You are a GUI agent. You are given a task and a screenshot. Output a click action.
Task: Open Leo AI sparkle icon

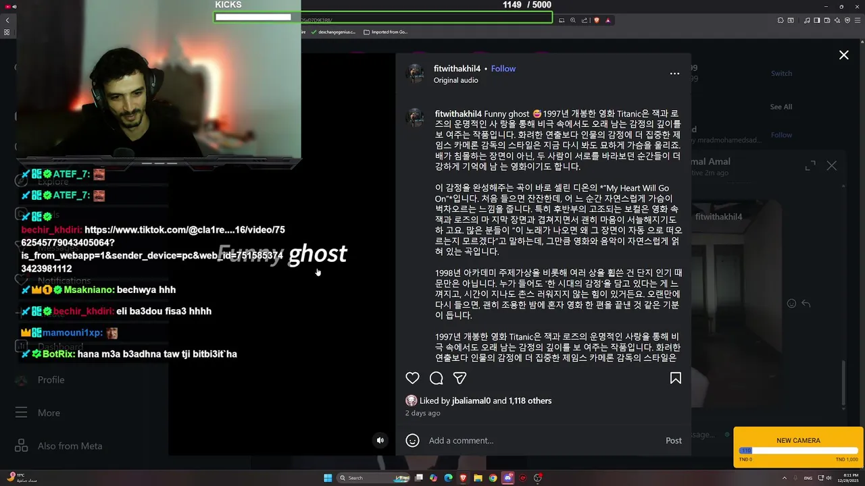pos(837,20)
